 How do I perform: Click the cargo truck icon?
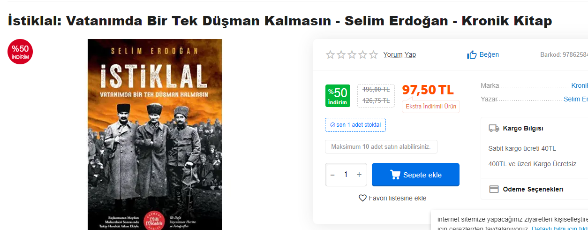point(494,128)
